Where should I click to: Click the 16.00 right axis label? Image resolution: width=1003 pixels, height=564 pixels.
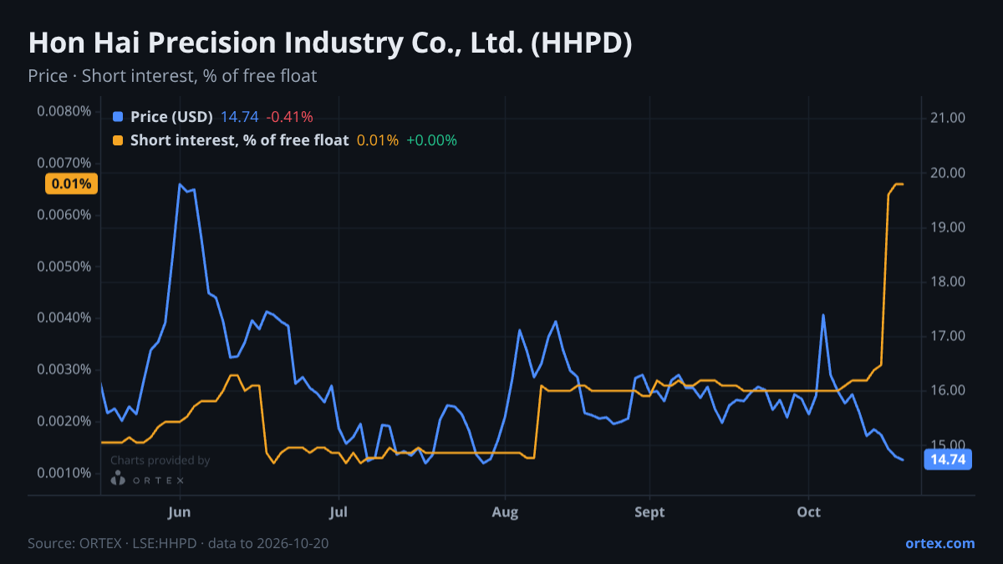948,390
